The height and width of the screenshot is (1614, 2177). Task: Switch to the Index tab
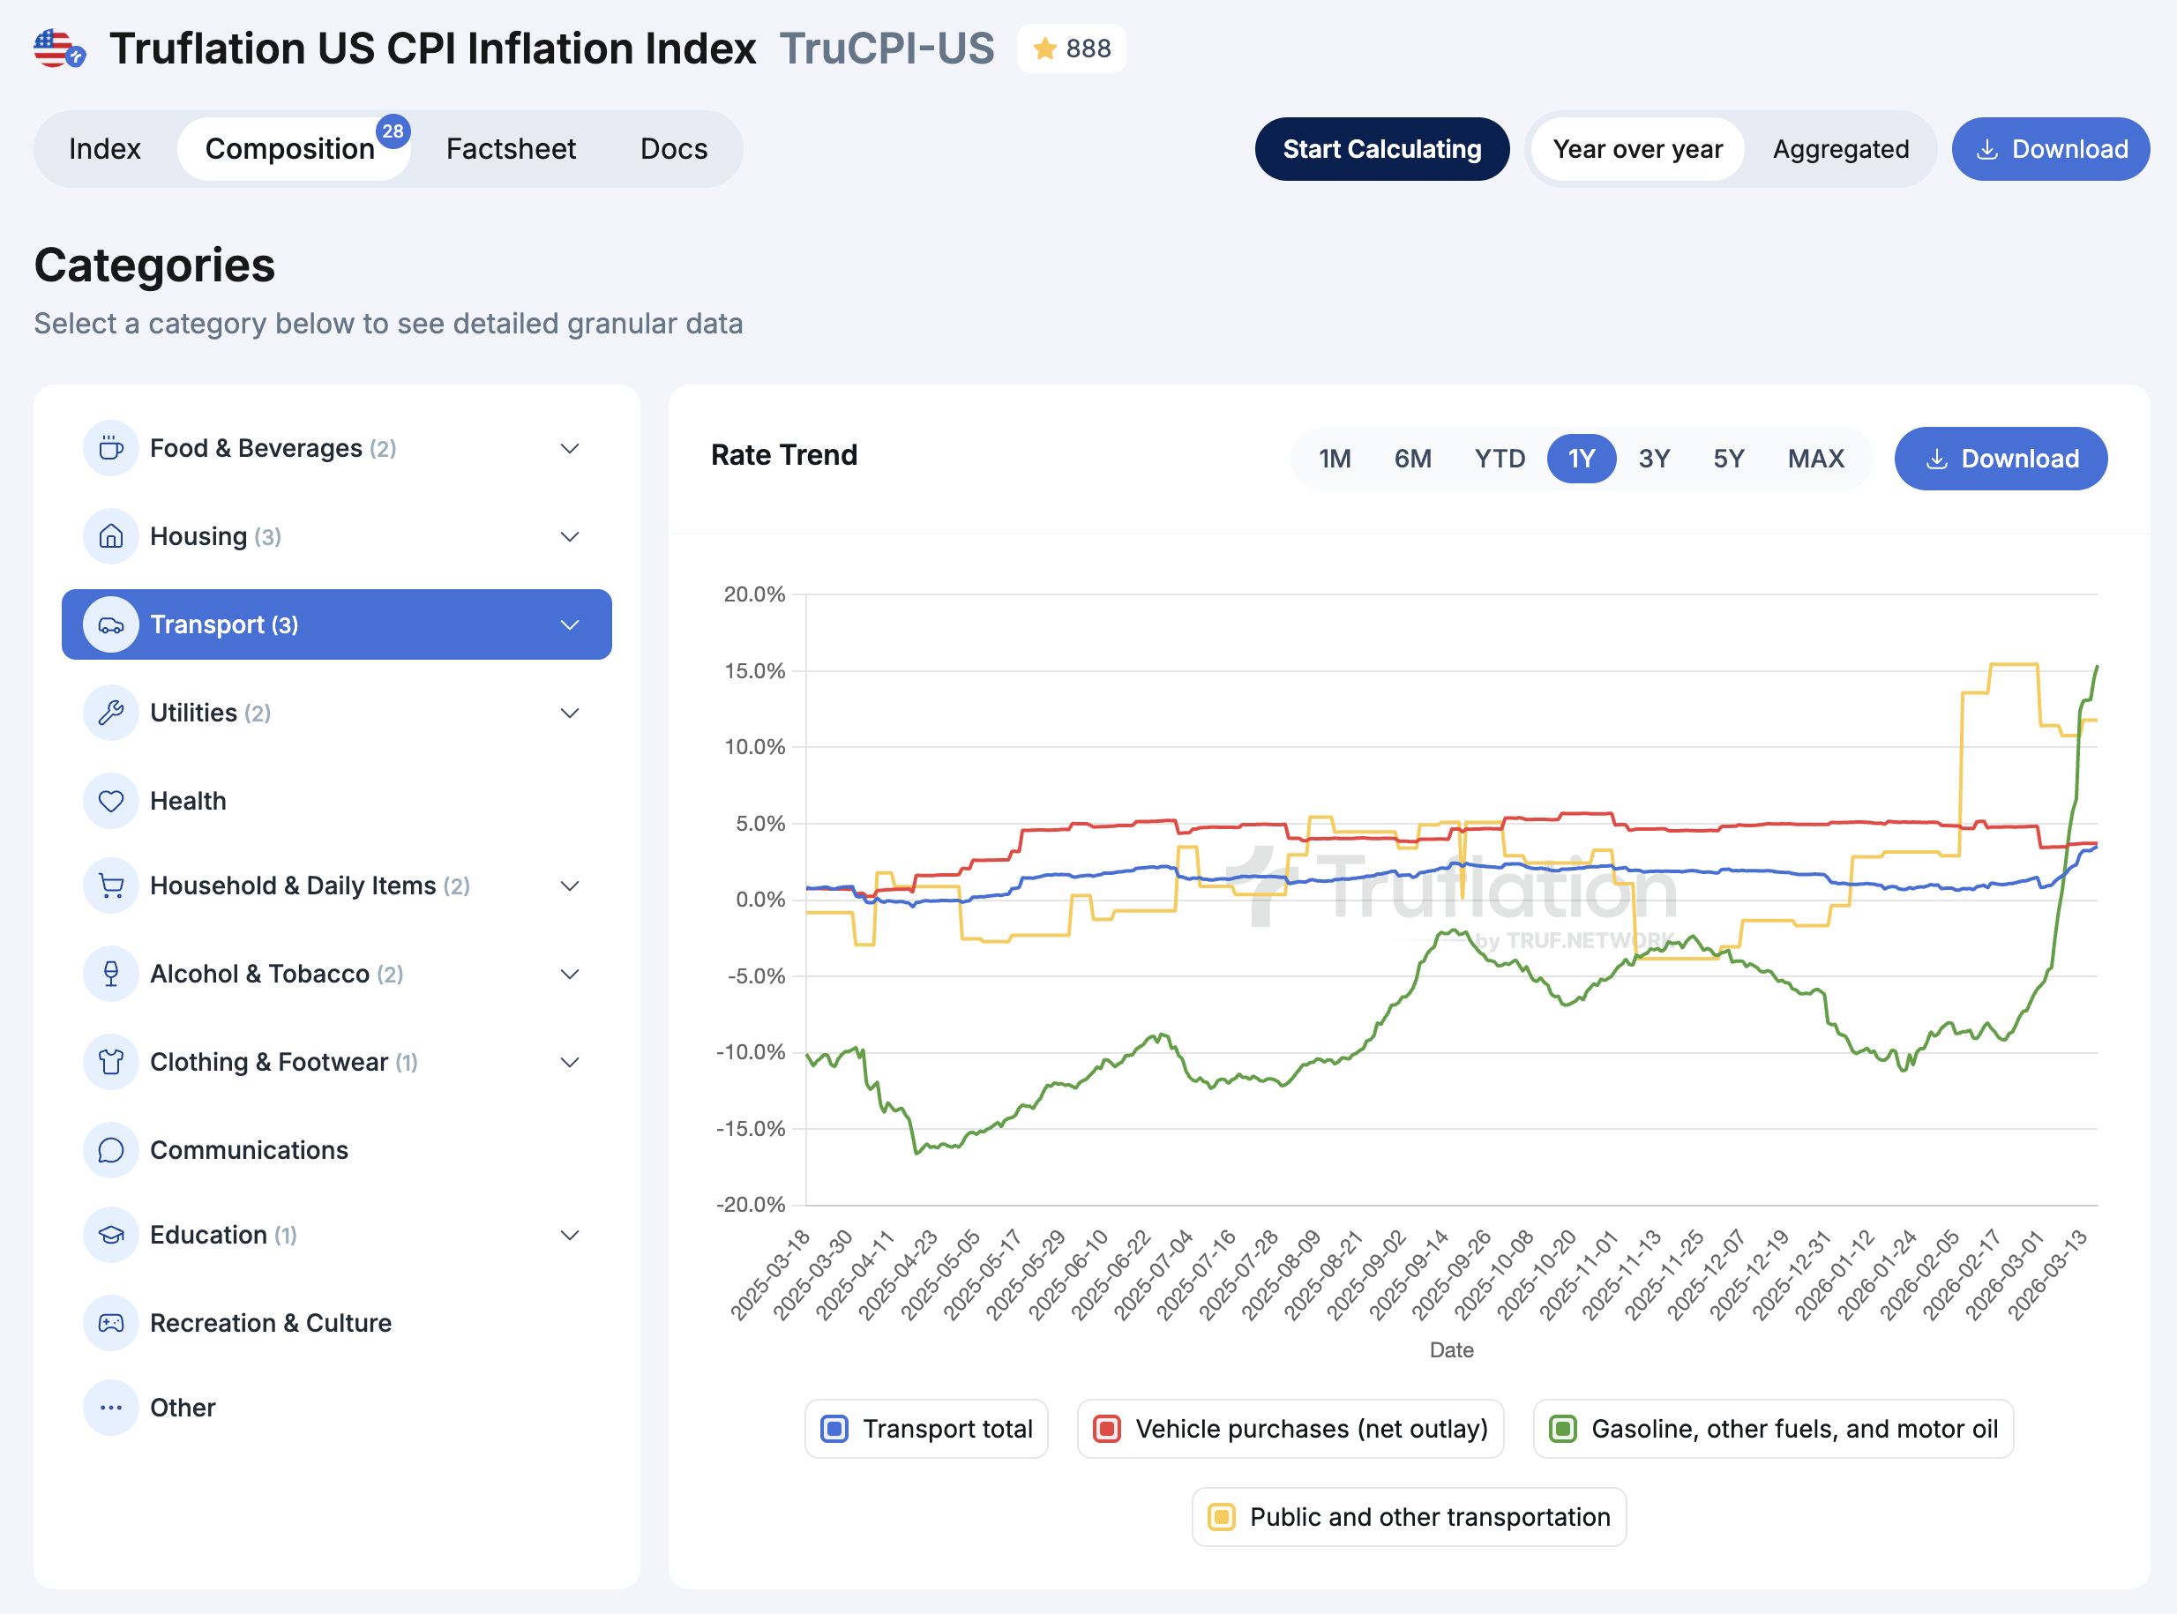coord(105,149)
